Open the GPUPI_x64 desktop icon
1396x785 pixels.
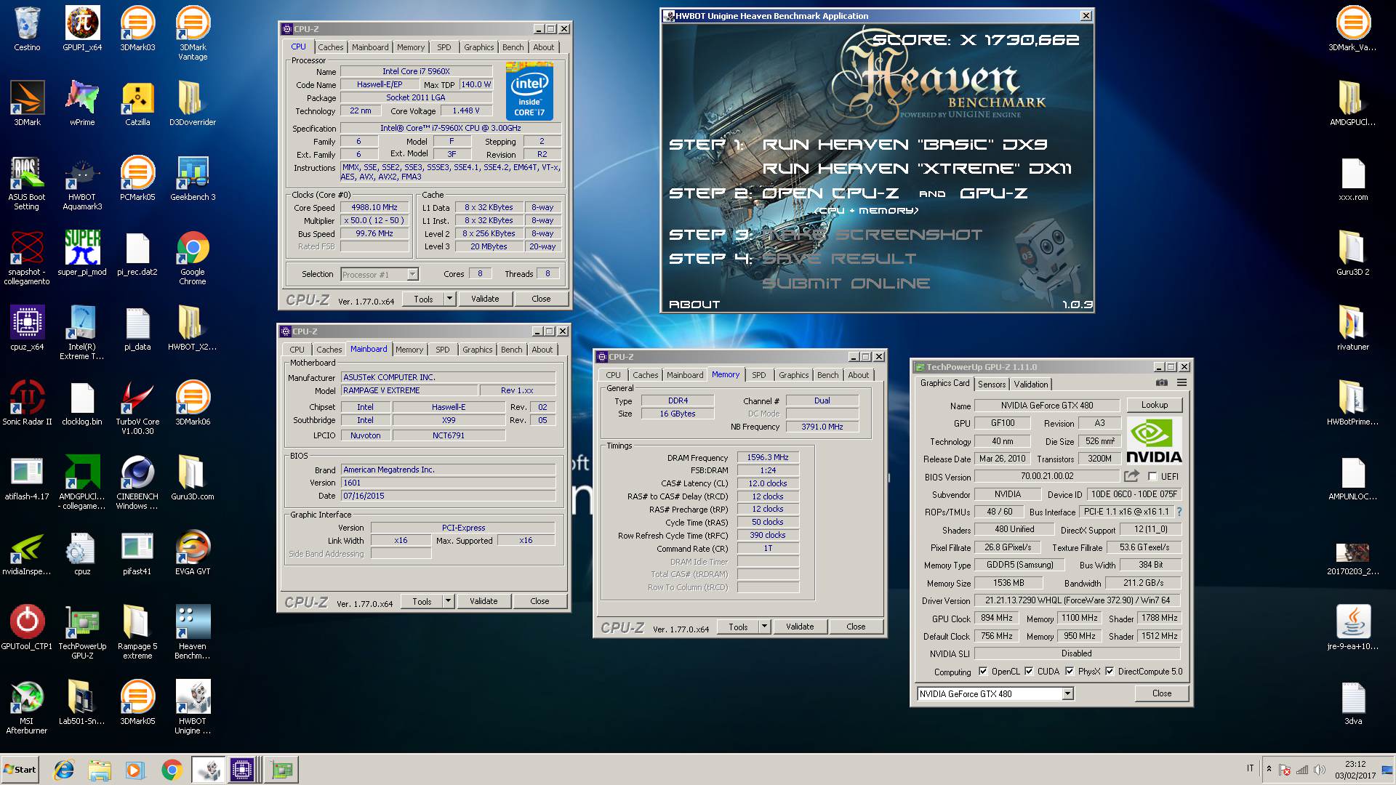(x=82, y=29)
